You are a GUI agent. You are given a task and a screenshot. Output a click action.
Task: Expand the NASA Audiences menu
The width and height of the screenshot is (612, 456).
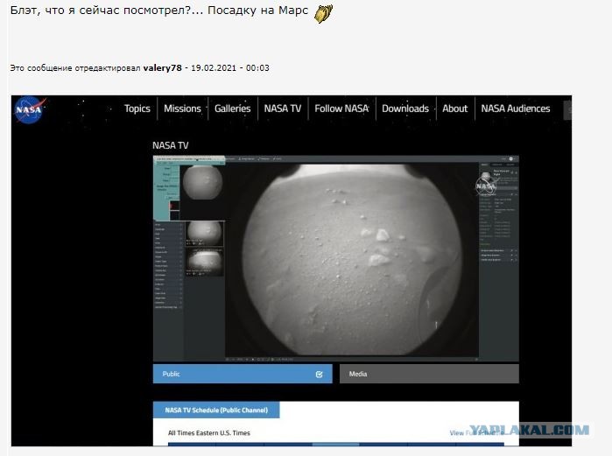tap(516, 109)
